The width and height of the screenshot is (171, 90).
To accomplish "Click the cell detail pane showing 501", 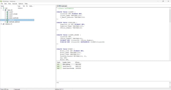I will pos(113,85).
